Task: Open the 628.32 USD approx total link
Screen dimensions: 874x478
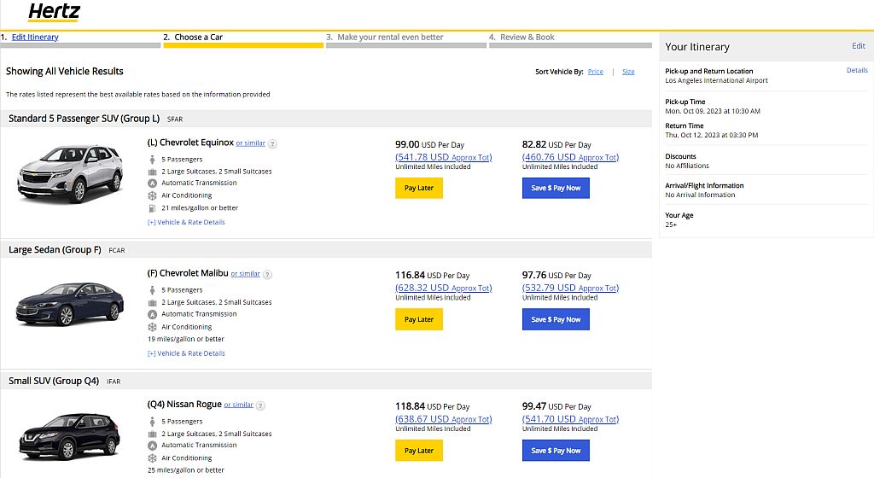Action: (x=444, y=288)
